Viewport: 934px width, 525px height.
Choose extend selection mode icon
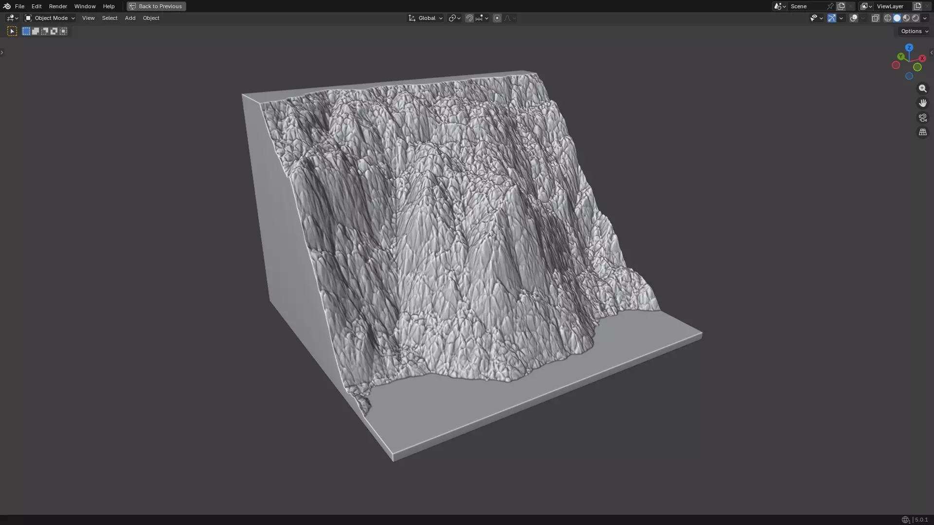pos(36,31)
